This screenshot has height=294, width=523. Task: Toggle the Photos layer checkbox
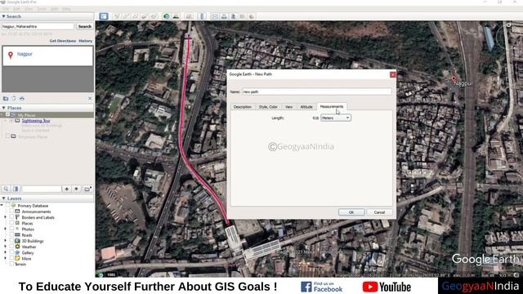pyautogui.click(x=11, y=229)
